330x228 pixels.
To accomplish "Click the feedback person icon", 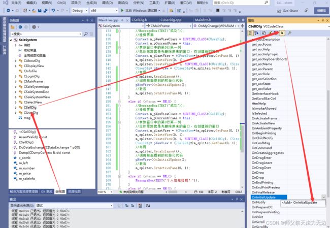I will [307, 11].
